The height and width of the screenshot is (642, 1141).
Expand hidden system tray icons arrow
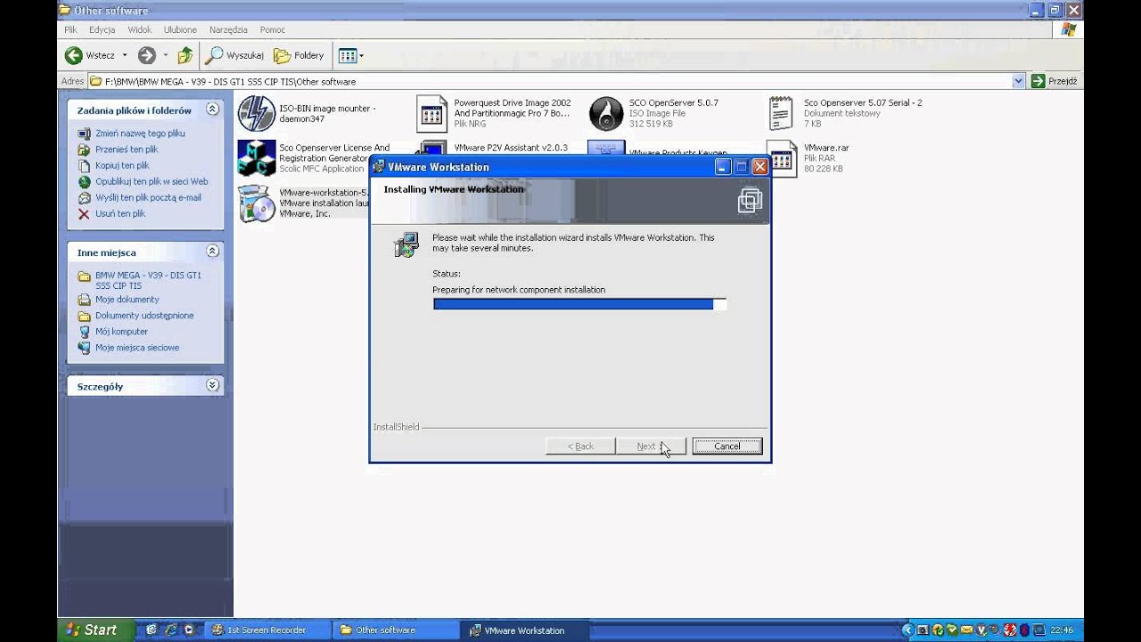point(907,630)
